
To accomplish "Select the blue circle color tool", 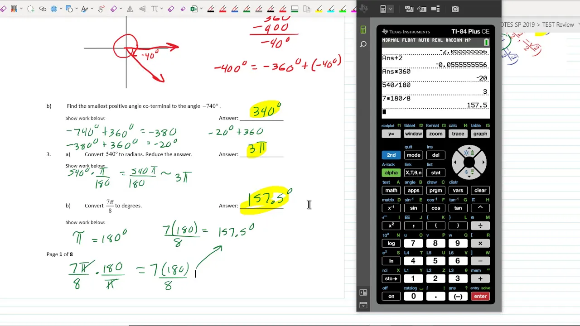I will [54, 9].
